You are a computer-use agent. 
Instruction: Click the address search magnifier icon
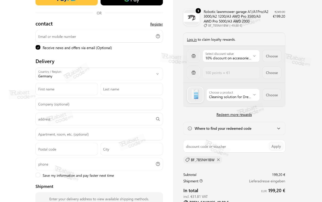(158, 119)
